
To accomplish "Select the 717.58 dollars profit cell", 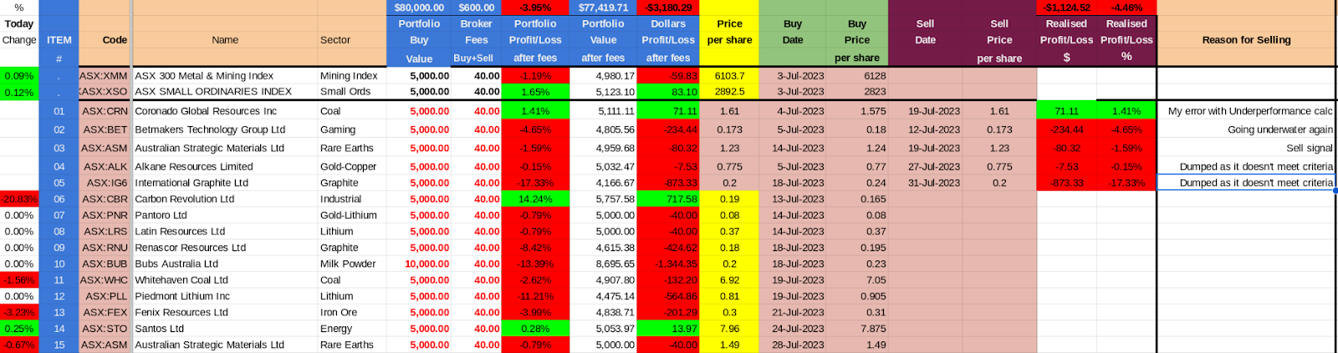I will pos(668,199).
